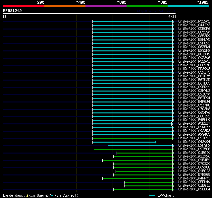Click the UniRef100_Q5DM40 label
This screenshot has height=198, width=212.
pyautogui.click(x=194, y=182)
